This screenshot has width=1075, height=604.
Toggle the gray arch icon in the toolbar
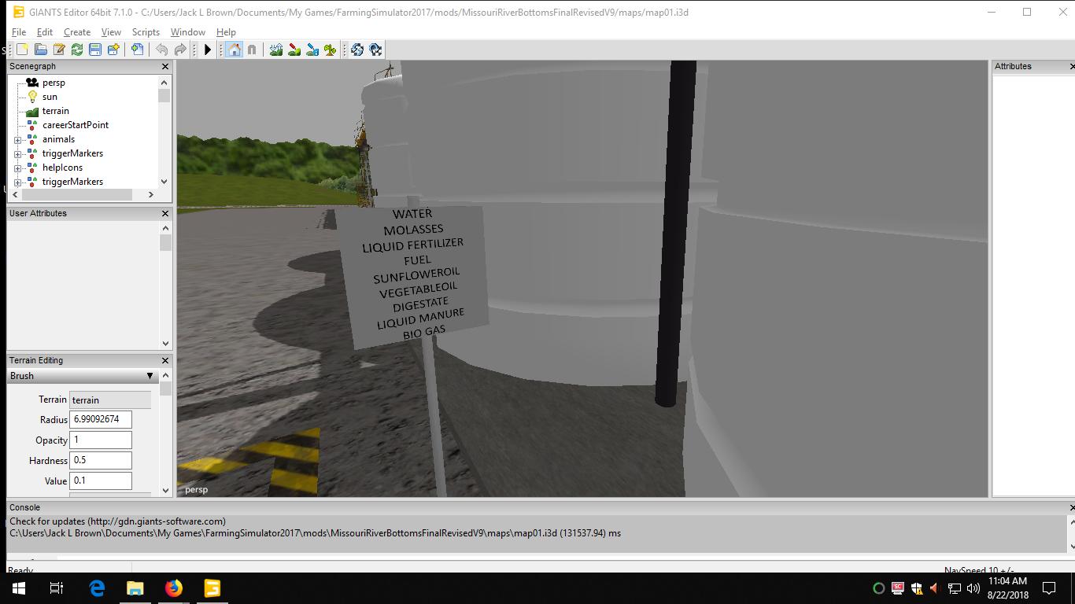tap(252, 50)
